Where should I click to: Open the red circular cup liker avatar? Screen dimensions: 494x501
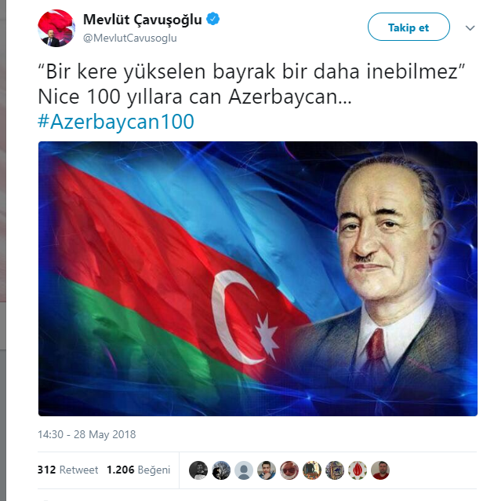[289, 470]
